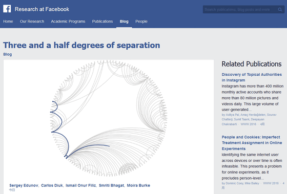287x194 pixels.
Task: Open the Home menu item
Action: click(x=8, y=21)
